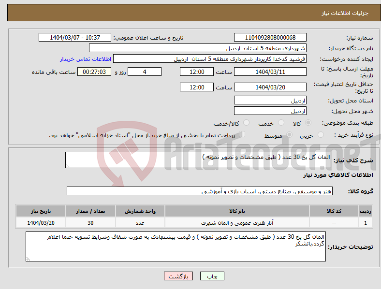Click the row number cell 1
The height and width of the screenshot is (289, 381).
click(366, 222)
